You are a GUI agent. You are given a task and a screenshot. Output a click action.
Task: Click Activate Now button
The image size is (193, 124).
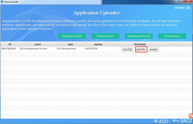172,36
